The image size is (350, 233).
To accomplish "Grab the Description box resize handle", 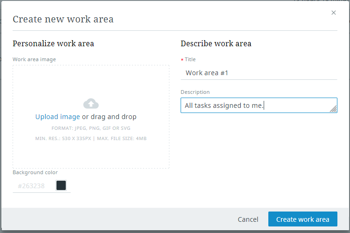I will pos(334,109).
